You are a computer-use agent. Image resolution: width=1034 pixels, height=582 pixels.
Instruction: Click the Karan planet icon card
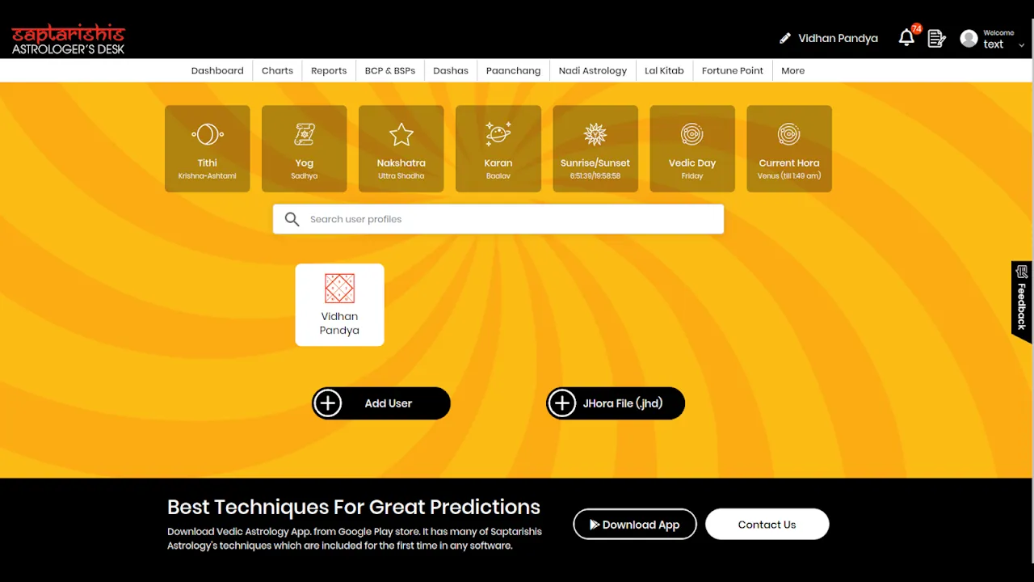click(x=498, y=149)
